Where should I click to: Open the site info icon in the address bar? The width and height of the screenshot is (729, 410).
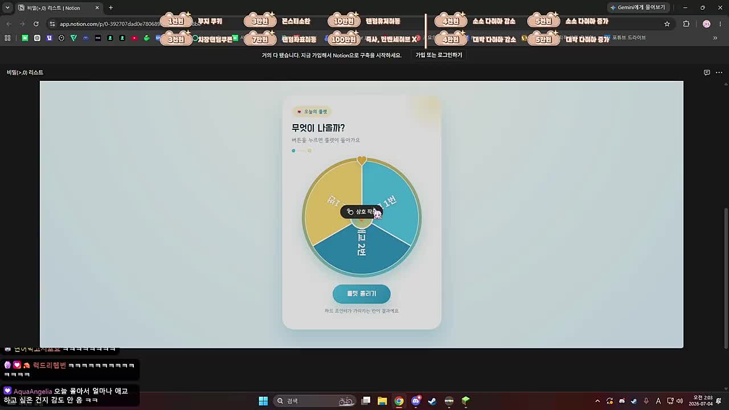pyautogui.click(x=52, y=24)
